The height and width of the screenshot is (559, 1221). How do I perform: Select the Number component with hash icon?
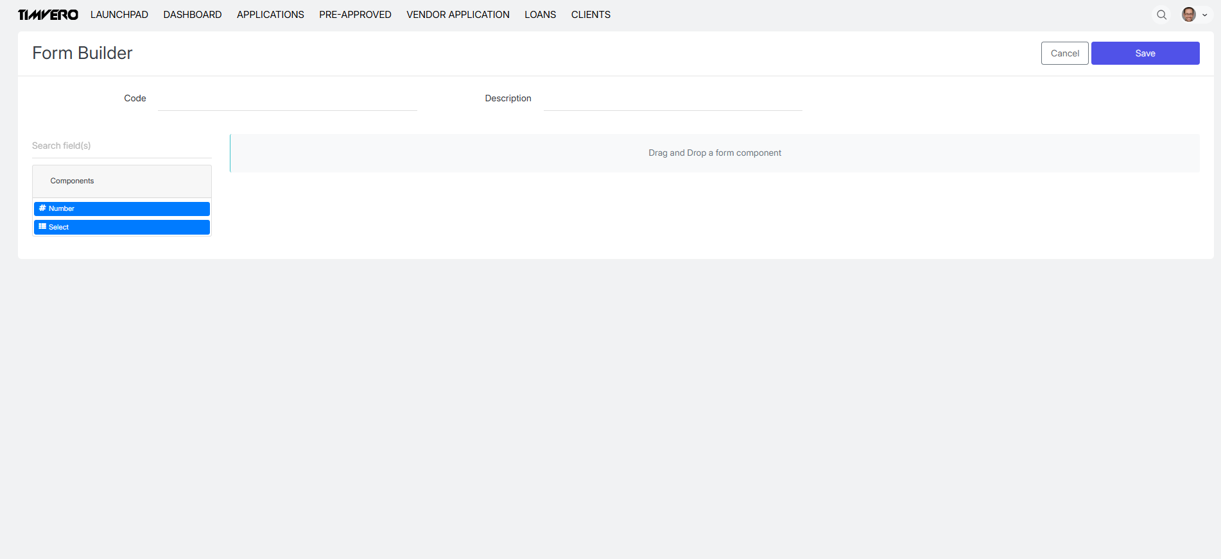tap(121, 209)
